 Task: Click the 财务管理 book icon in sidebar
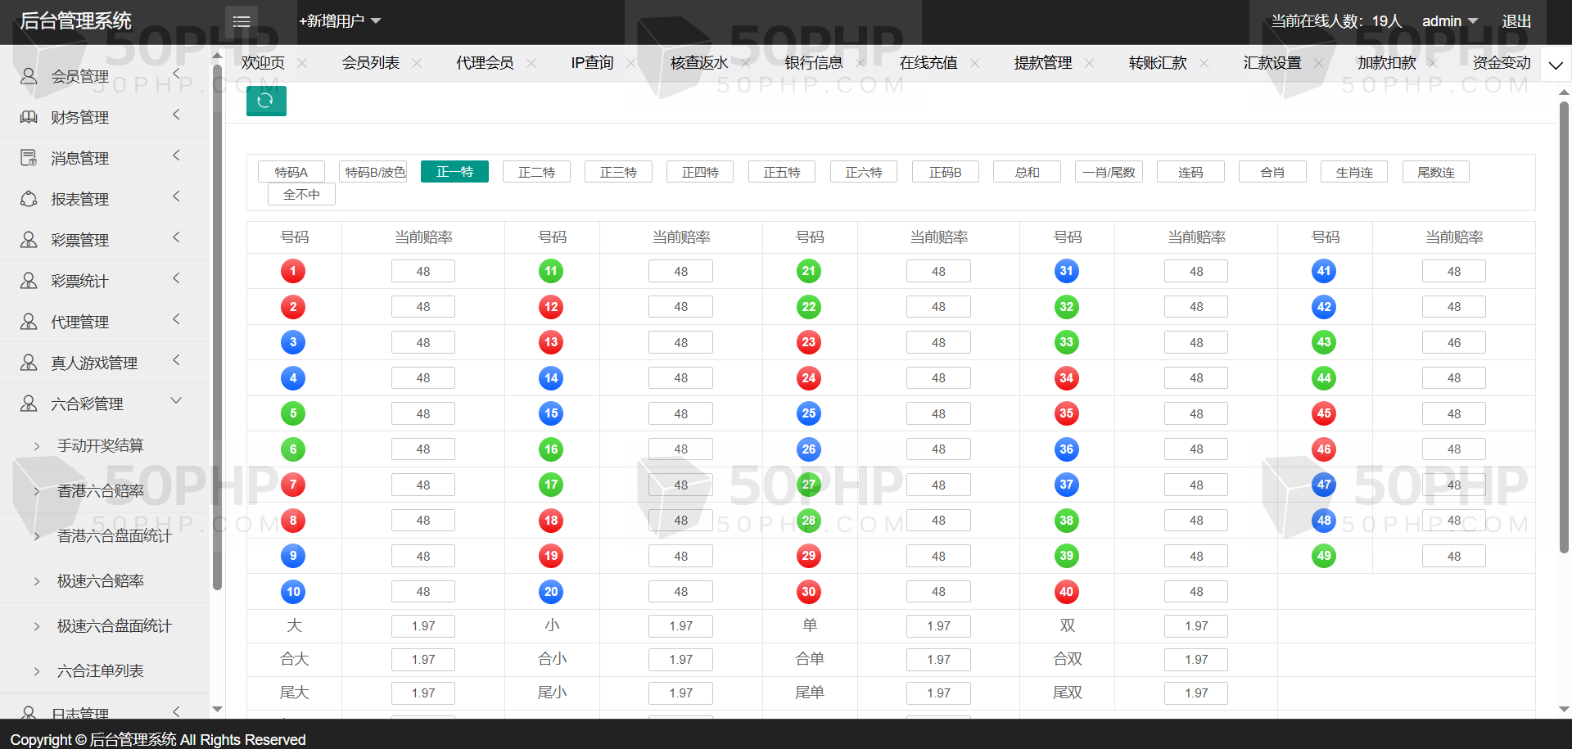29,117
